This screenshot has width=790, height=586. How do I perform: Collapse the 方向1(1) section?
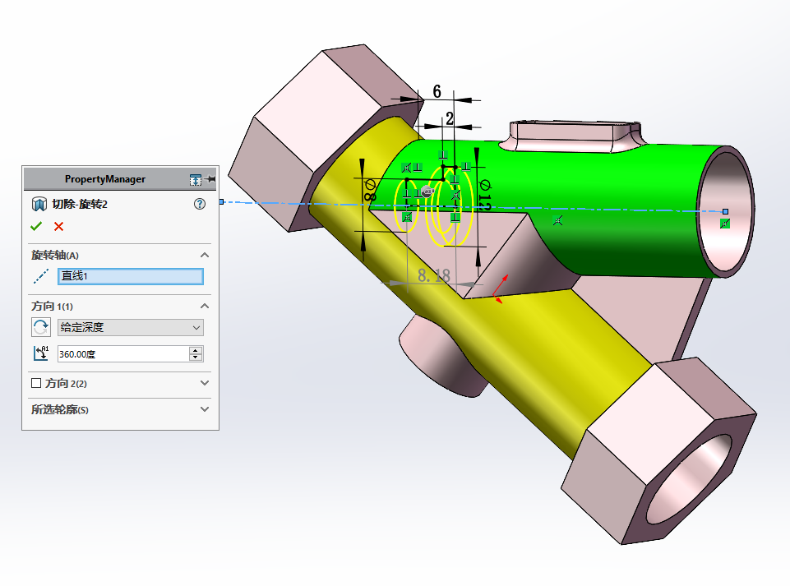[205, 305]
